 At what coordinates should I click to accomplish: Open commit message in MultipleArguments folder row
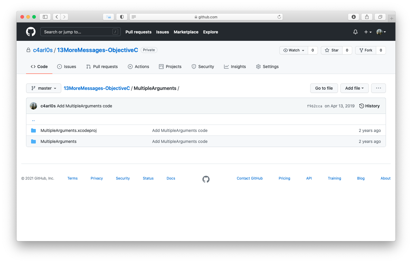(x=180, y=141)
